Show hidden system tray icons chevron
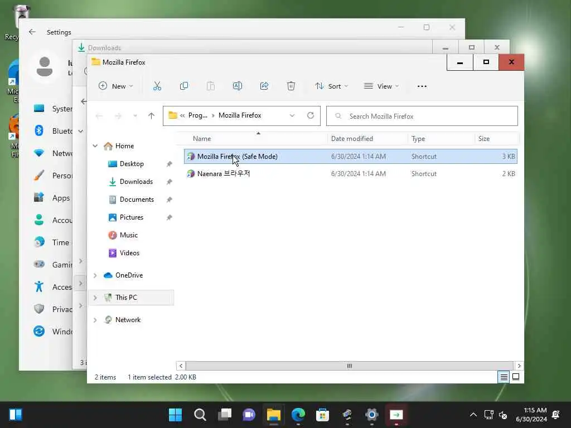 [x=473, y=415]
